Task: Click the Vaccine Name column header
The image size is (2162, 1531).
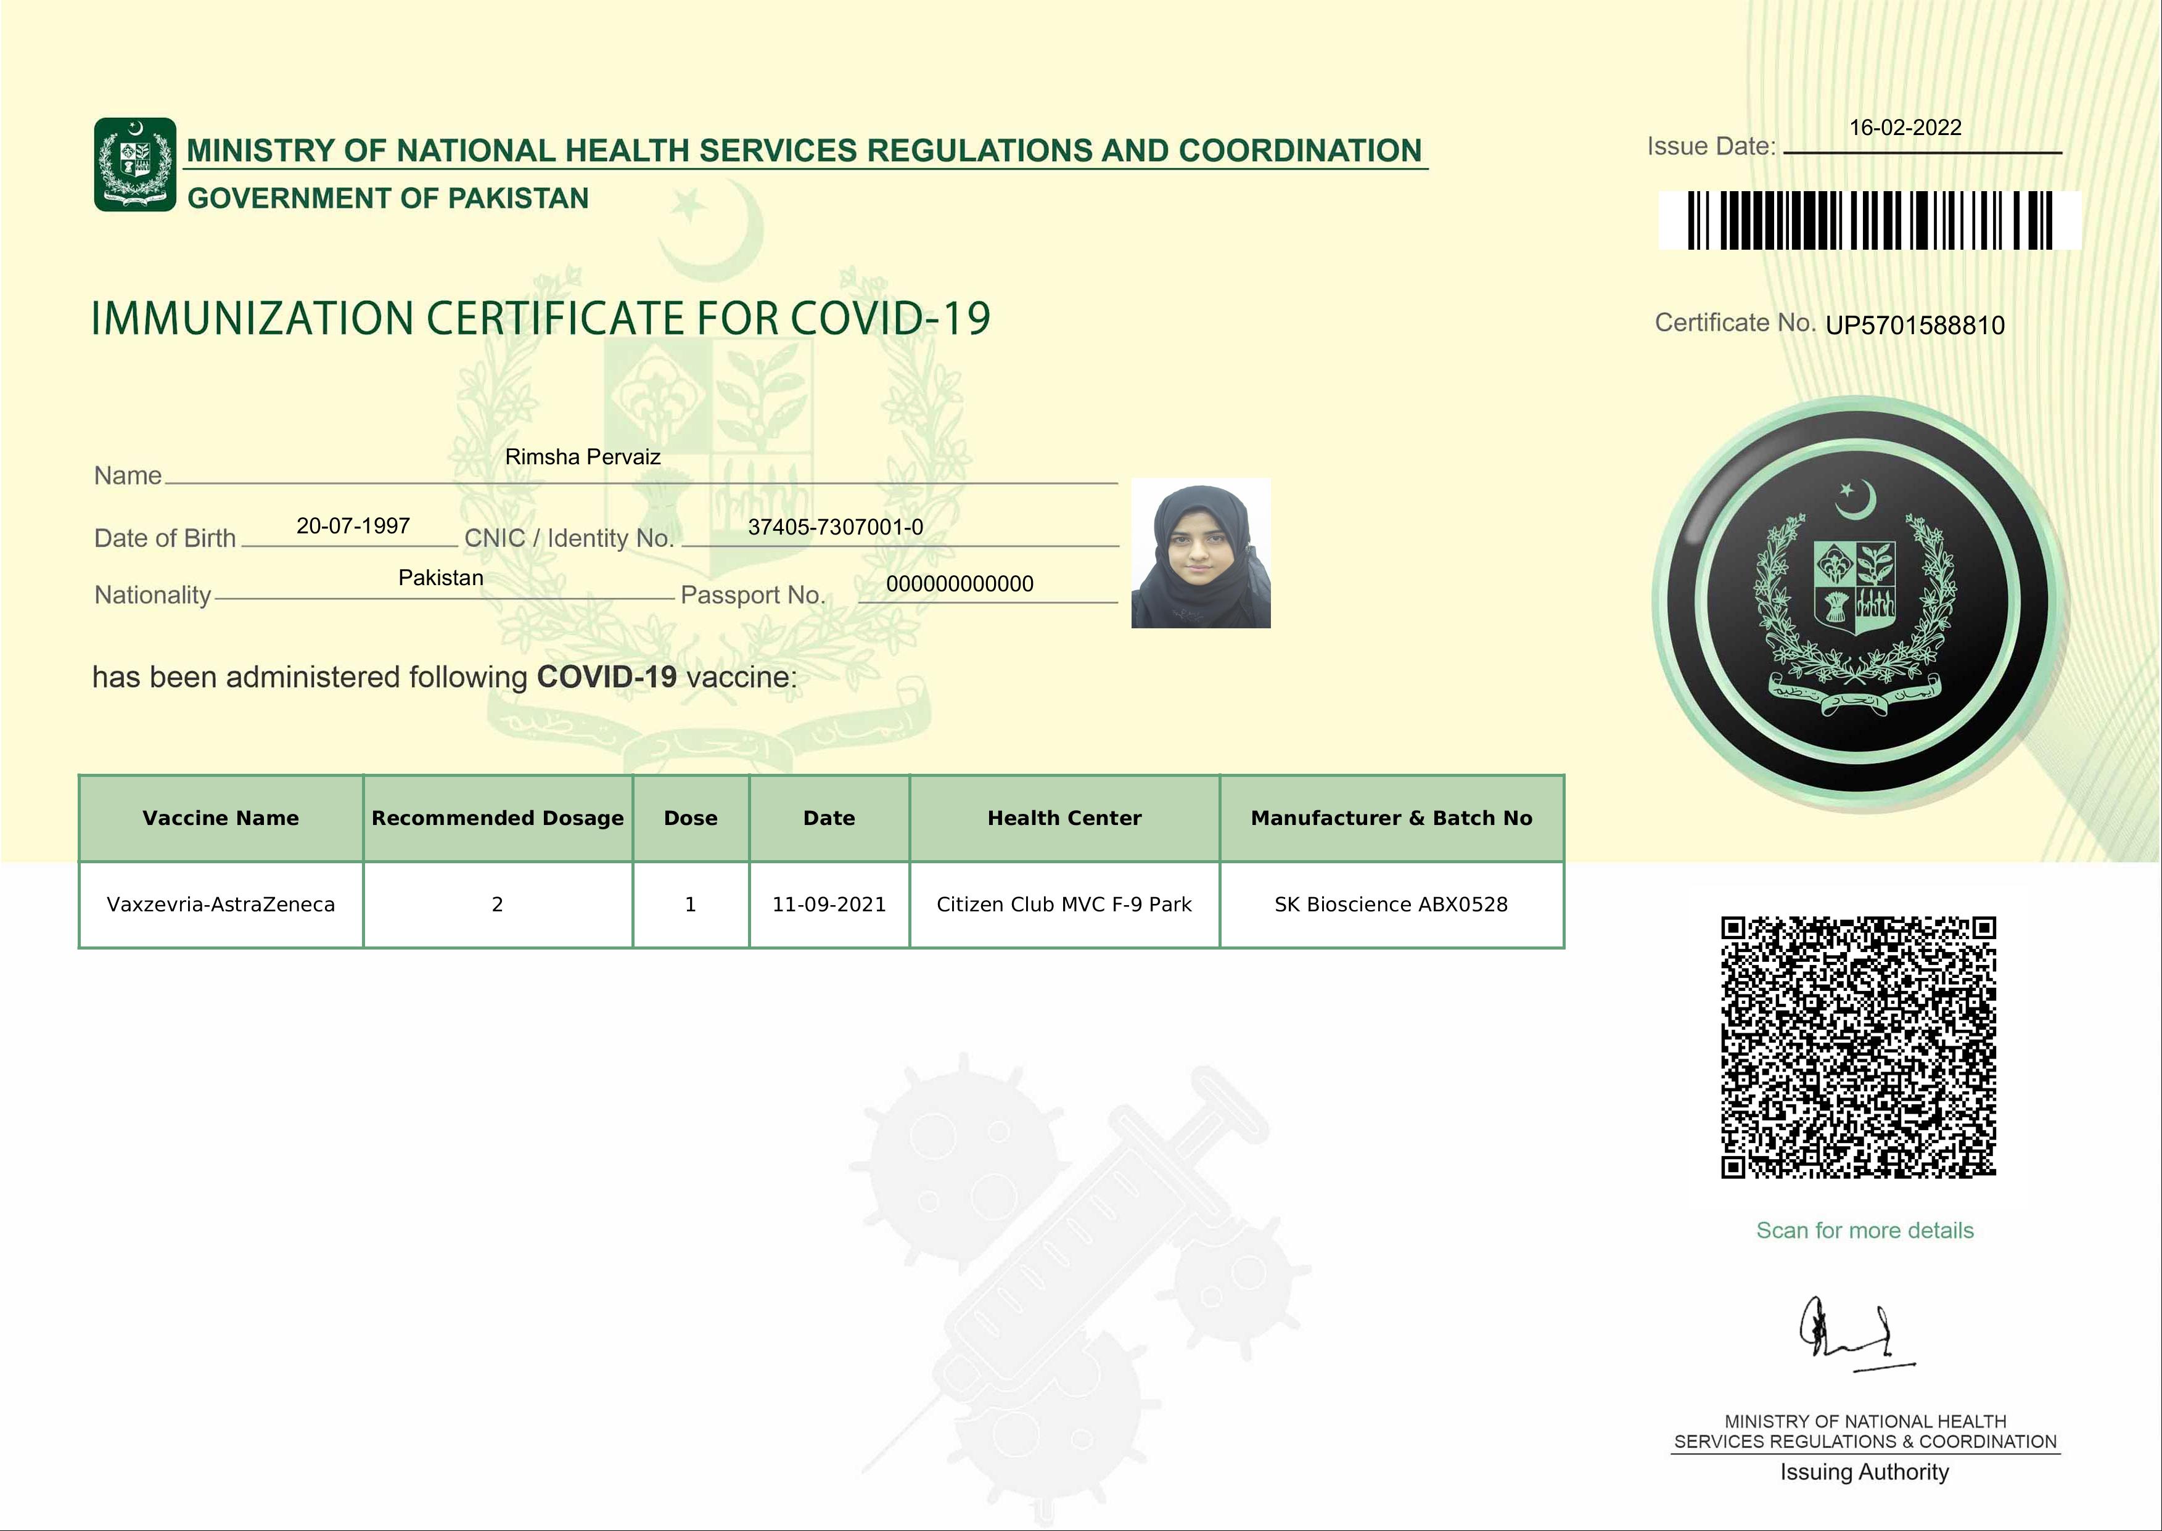Action: [x=221, y=818]
